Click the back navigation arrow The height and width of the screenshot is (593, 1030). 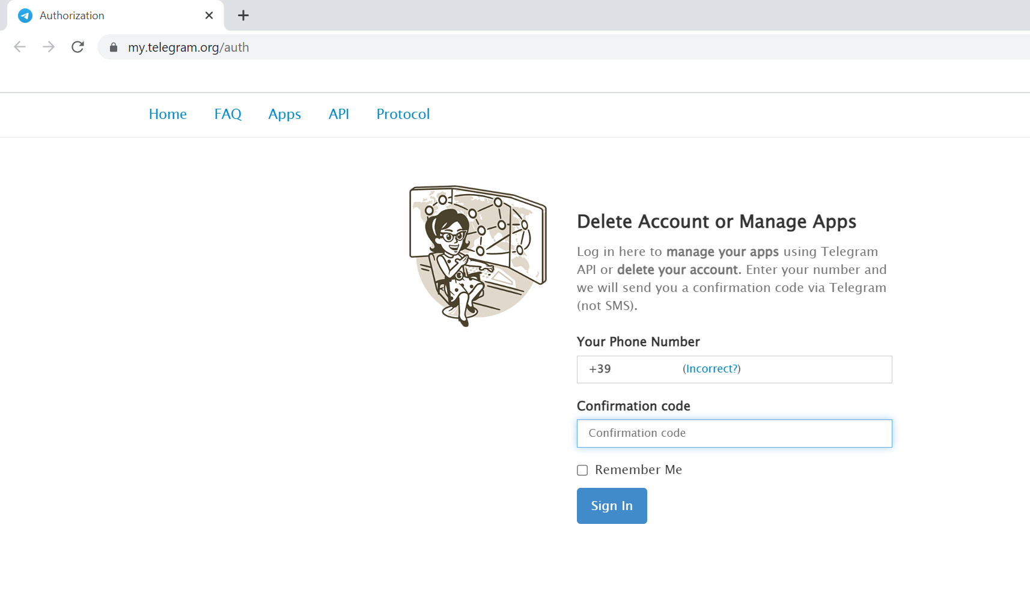pyautogui.click(x=20, y=47)
